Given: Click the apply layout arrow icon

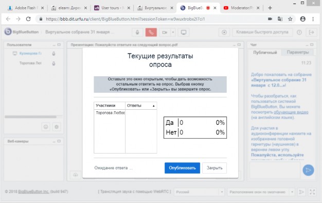Looking at the screenshot, I should 301,192.
